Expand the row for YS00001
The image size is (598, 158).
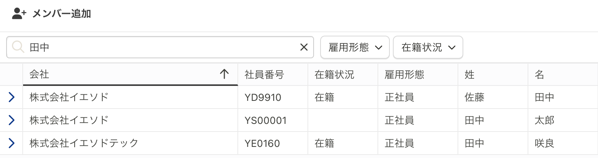(x=11, y=120)
